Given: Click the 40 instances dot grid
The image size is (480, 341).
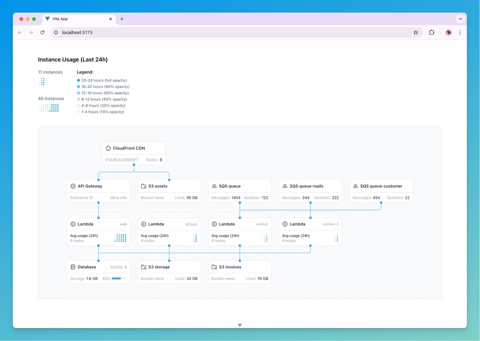Looking at the screenshot, I should coord(49,108).
